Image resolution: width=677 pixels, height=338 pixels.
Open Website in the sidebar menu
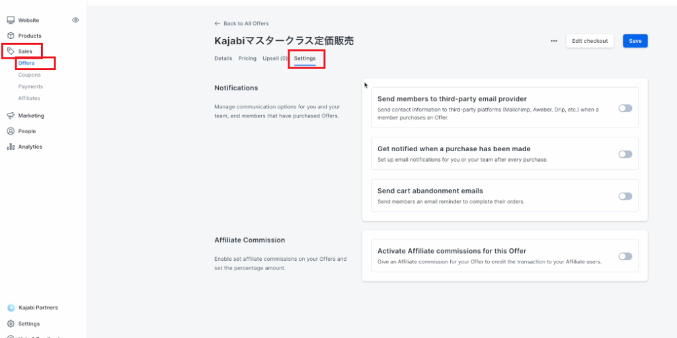tap(28, 20)
